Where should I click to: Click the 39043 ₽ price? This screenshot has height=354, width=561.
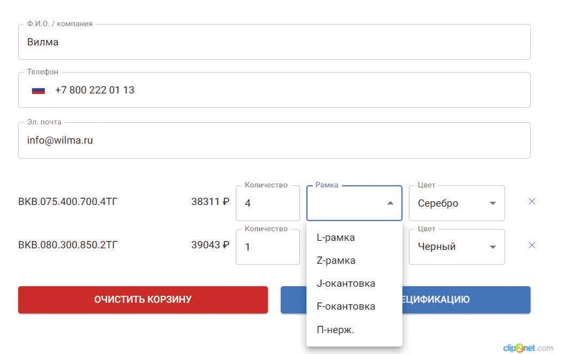[210, 245]
